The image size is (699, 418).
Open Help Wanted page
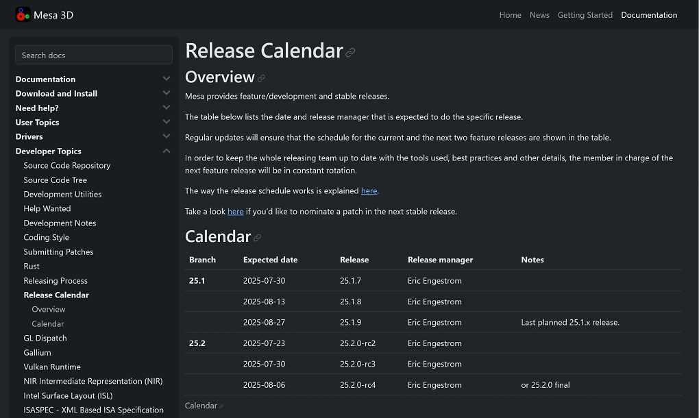tap(47, 208)
